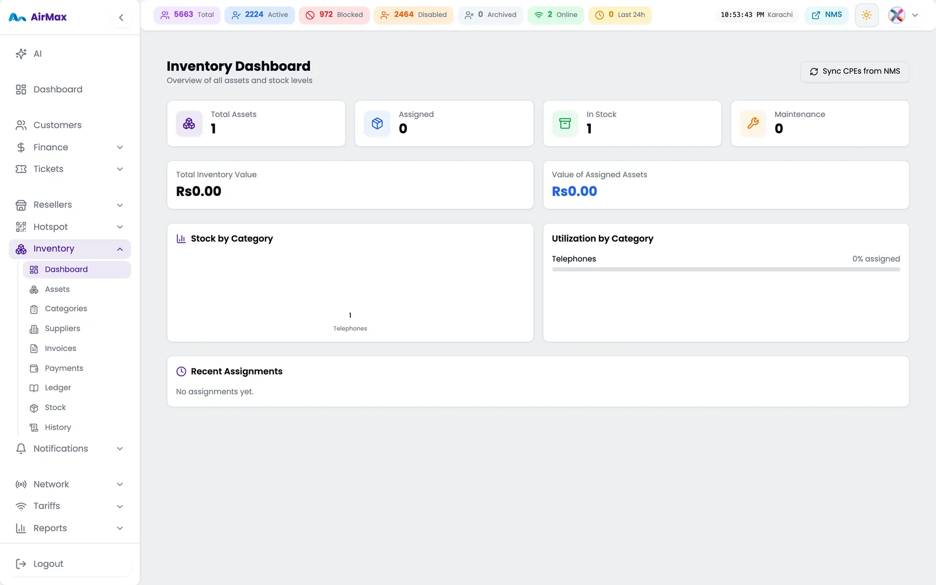Collapse the Inventory menu chevron
The width and height of the screenshot is (936, 585).
(x=120, y=249)
